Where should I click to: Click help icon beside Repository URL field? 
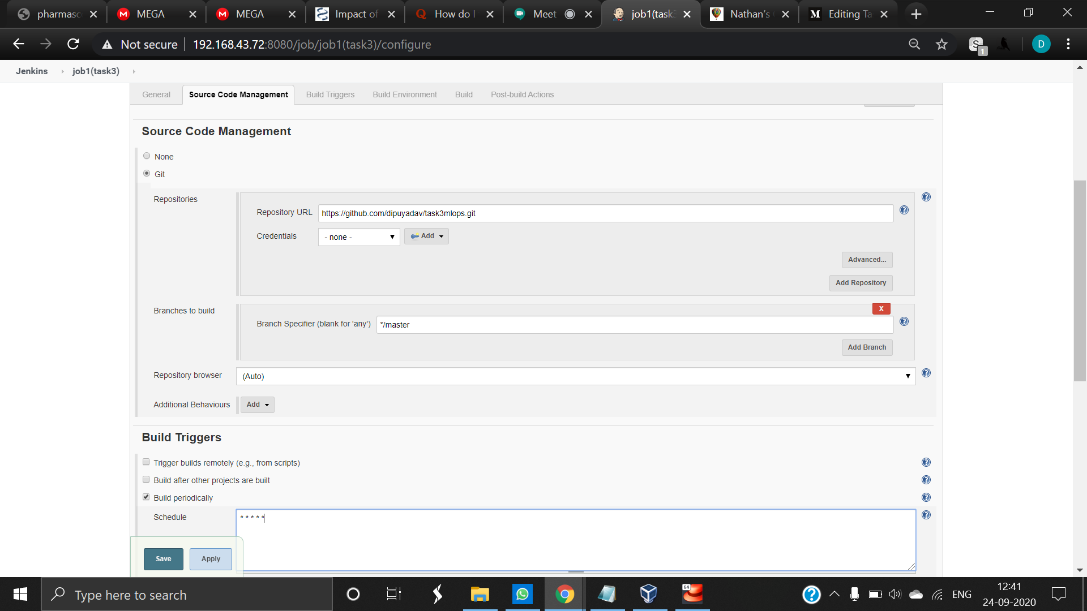[x=904, y=210]
